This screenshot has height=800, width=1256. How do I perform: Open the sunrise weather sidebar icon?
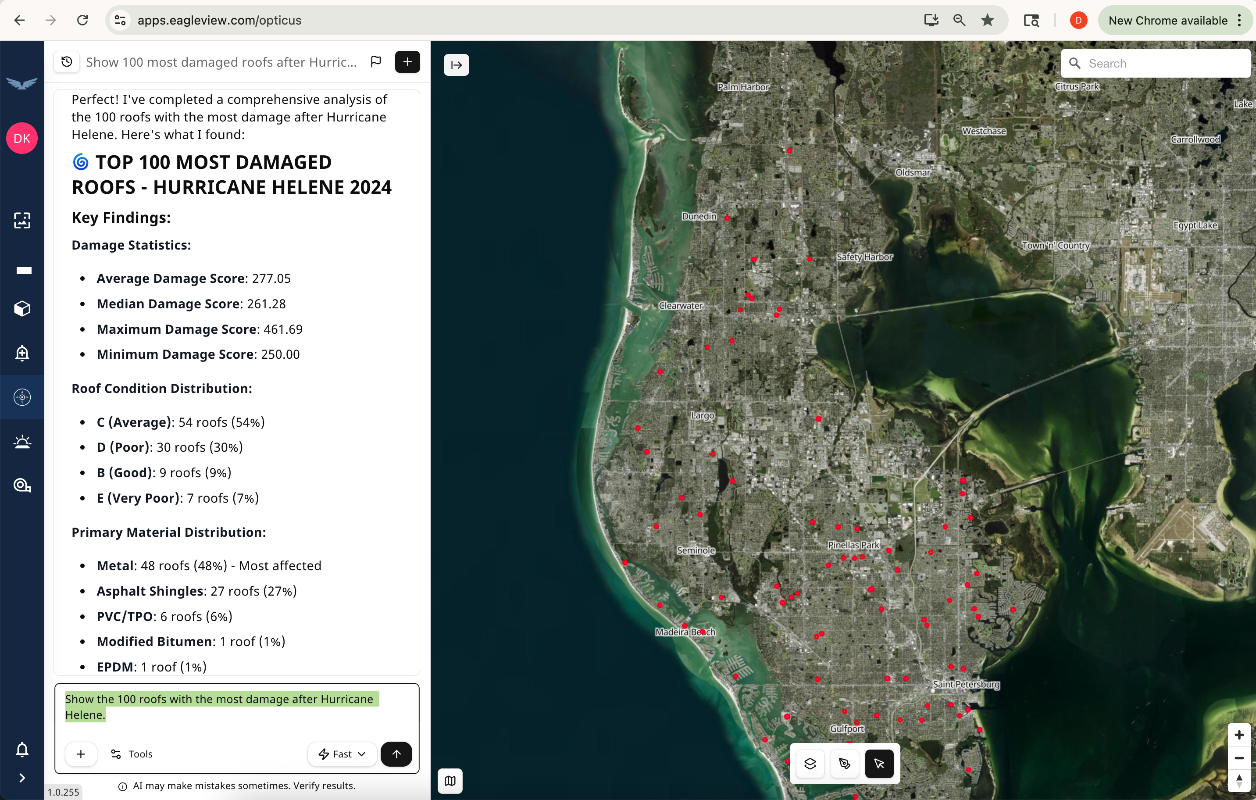pos(22,442)
